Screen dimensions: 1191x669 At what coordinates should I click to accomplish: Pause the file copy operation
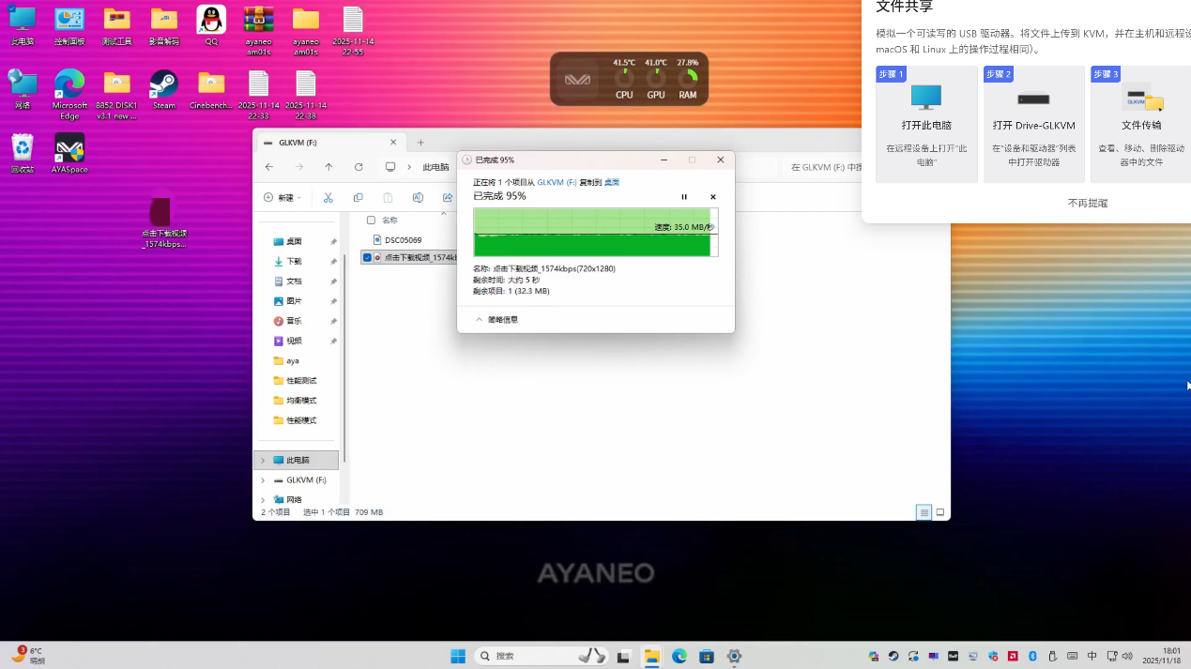684,197
